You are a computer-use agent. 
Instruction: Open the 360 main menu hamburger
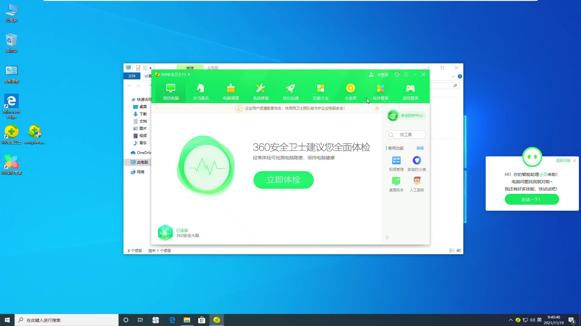[406, 75]
